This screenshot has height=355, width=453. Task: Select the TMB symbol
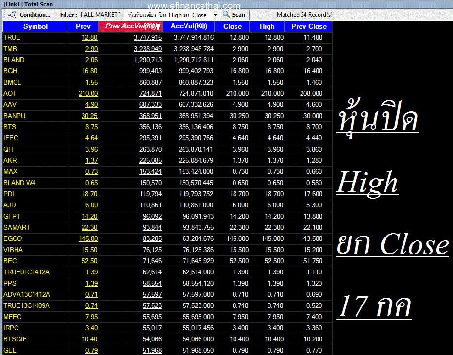point(10,49)
